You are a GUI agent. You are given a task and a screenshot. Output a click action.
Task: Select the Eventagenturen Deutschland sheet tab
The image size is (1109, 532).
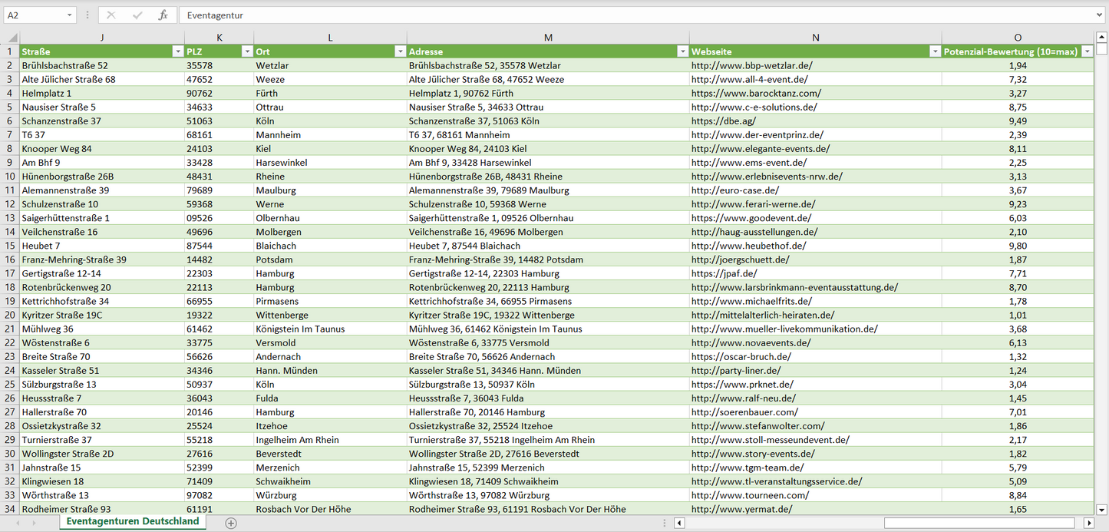tap(132, 521)
